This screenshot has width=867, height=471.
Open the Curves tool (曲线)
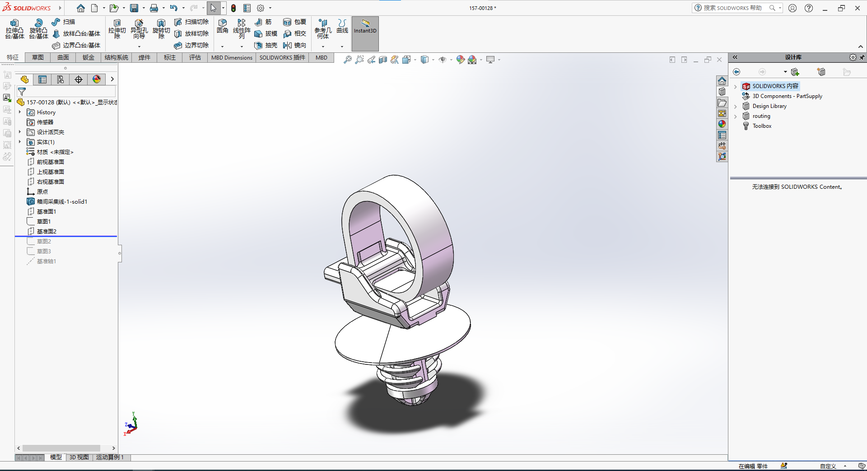[343, 27]
